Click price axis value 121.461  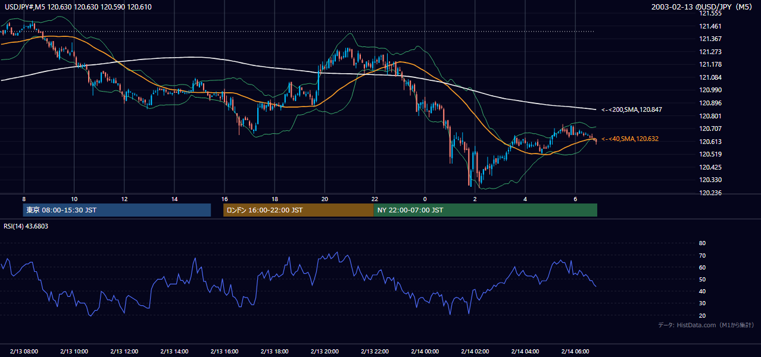coord(710,26)
